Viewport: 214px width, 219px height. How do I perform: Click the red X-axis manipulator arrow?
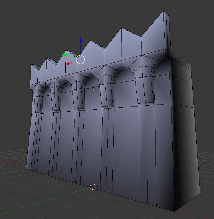coord(68,64)
